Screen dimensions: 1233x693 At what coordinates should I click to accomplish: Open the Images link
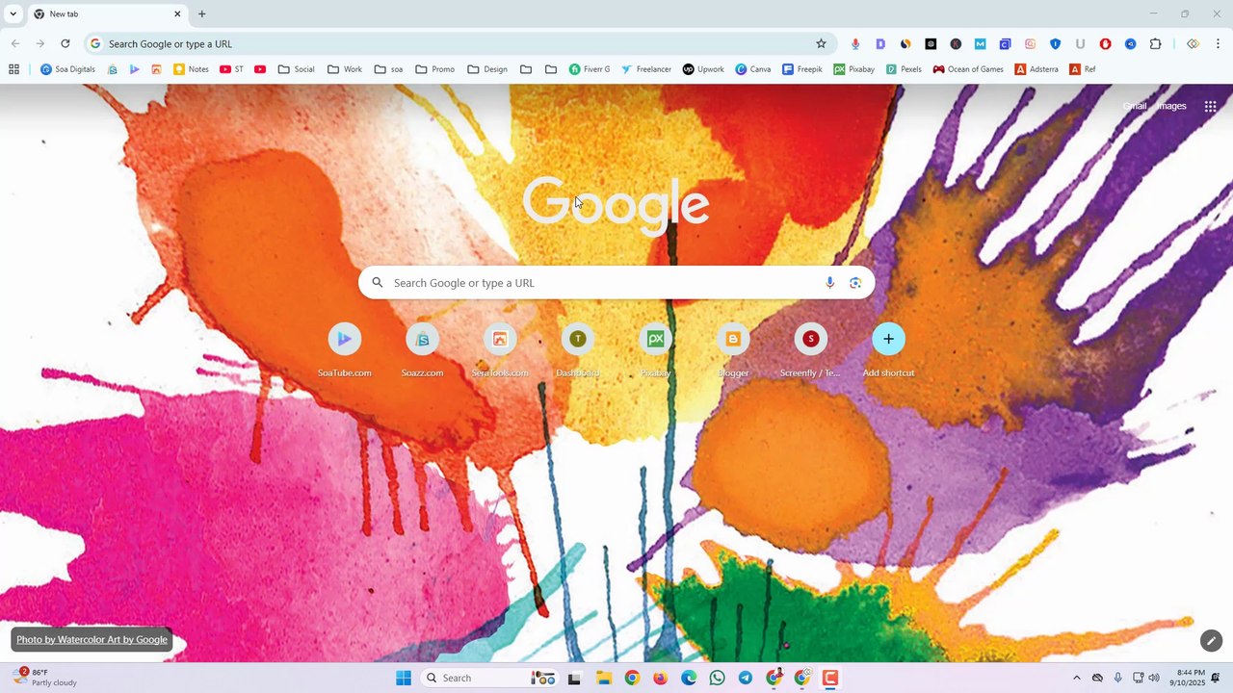point(1171,106)
